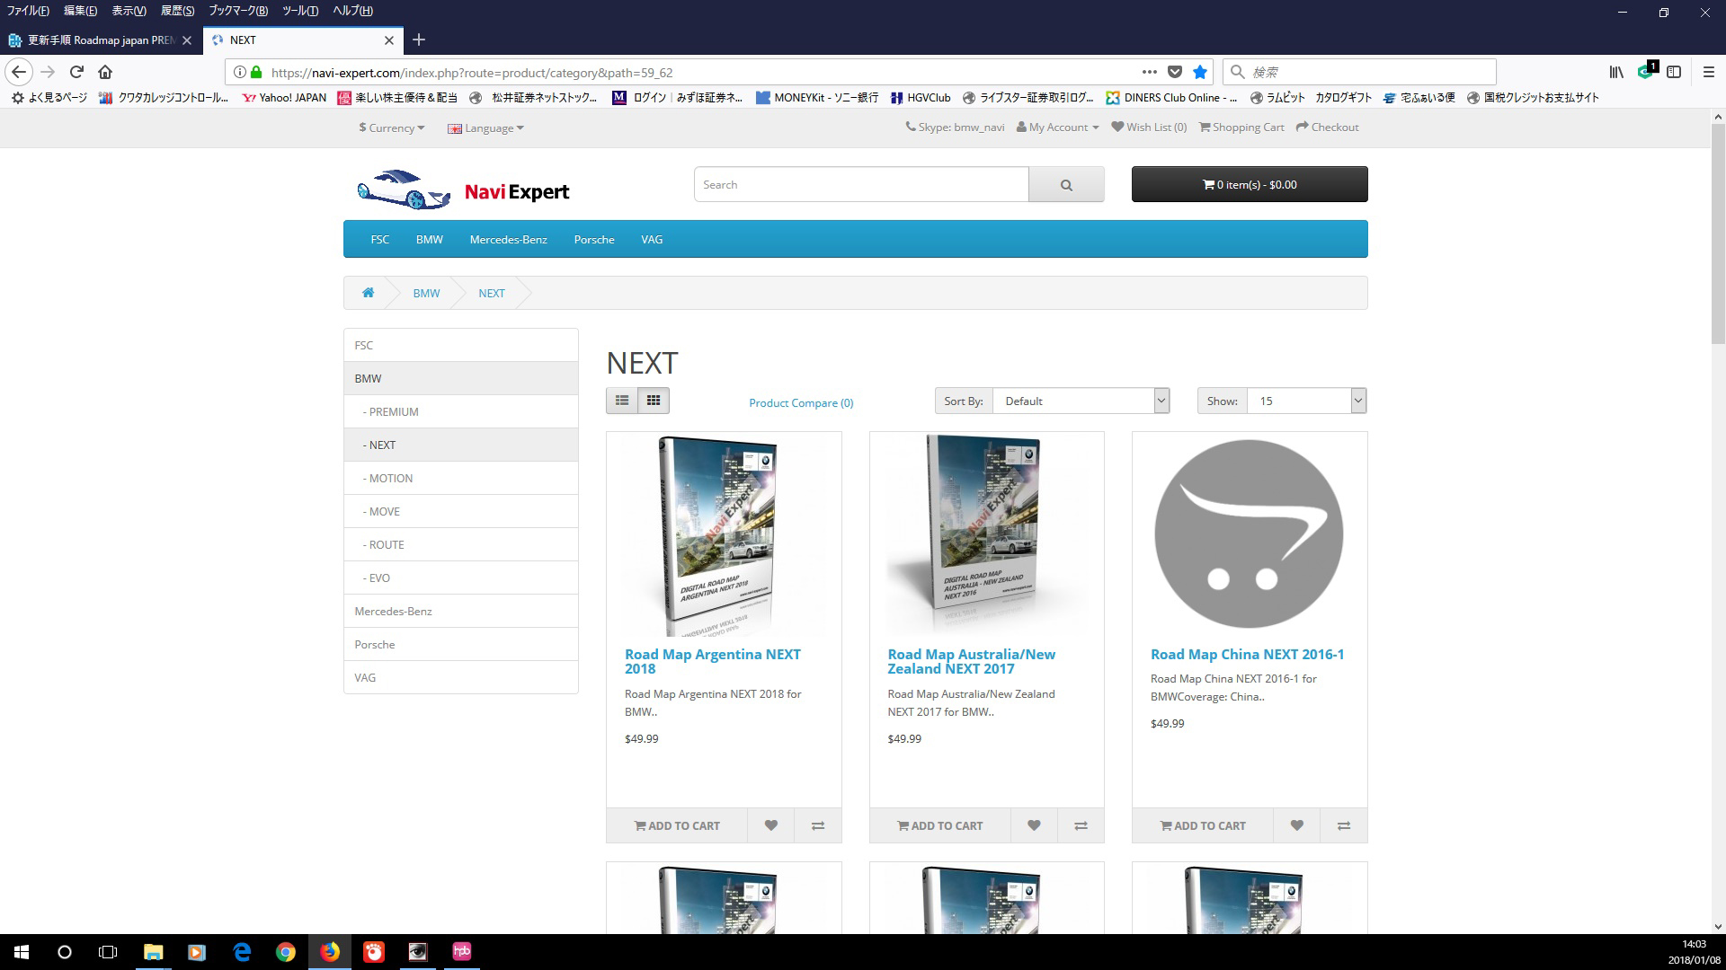
Task: Click the browser Back arrow button
Action: pyautogui.click(x=19, y=72)
